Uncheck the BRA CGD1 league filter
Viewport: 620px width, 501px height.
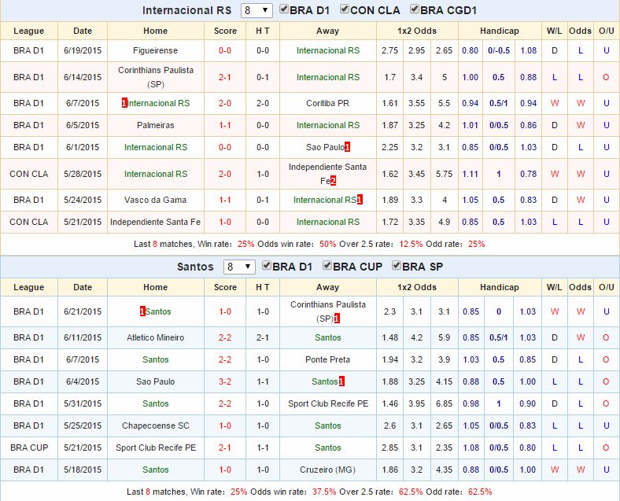coord(415,9)
